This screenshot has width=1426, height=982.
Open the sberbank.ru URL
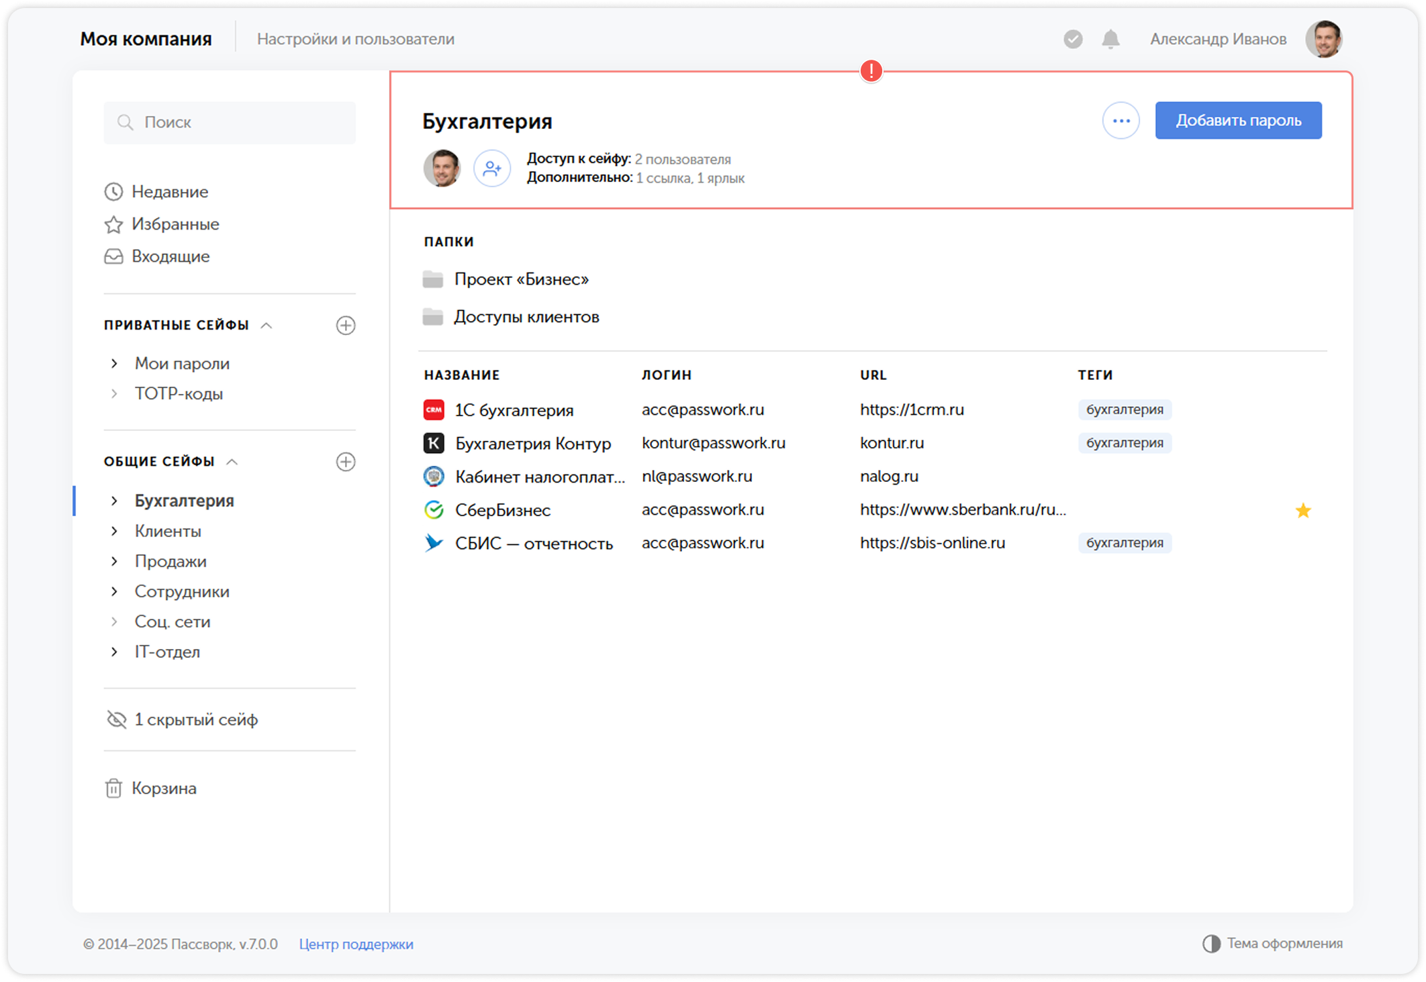(963, 509)
